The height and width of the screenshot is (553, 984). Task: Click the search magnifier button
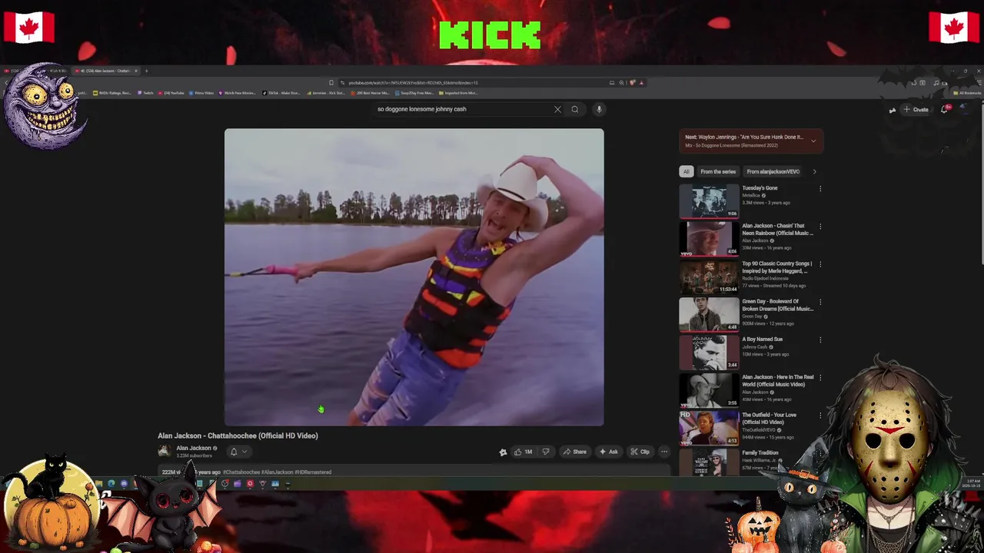tap(574, 109)
